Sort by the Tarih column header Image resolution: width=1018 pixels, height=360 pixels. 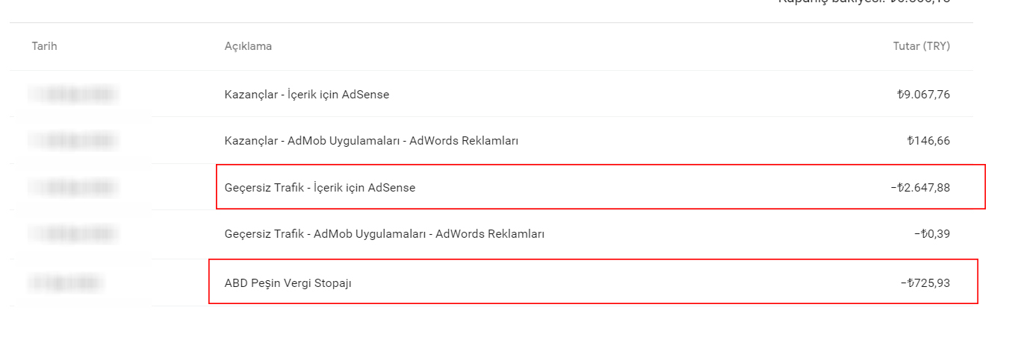44,46
